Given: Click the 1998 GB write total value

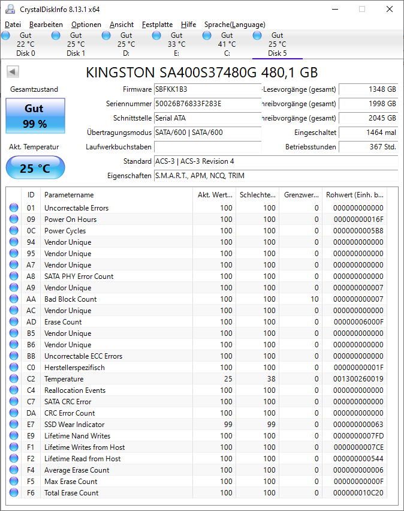Looking at the screenshot, I should 369,104.
